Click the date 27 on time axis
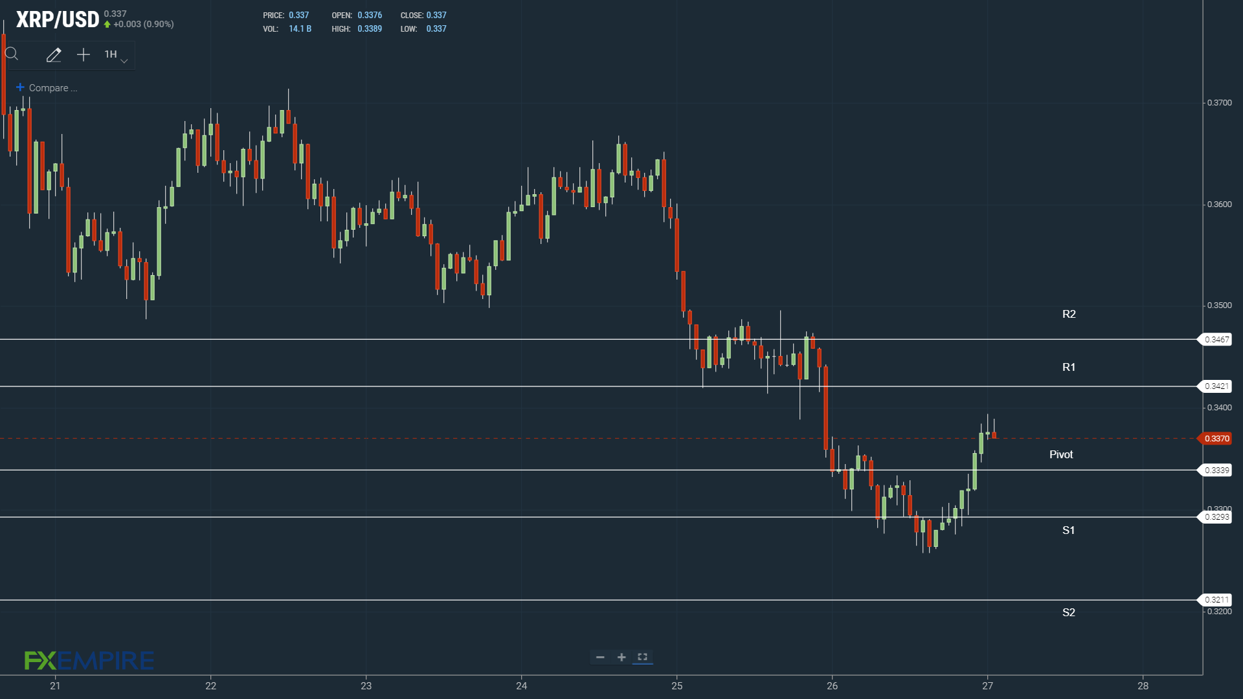The image size is (1243, 699). click(988, 686)
